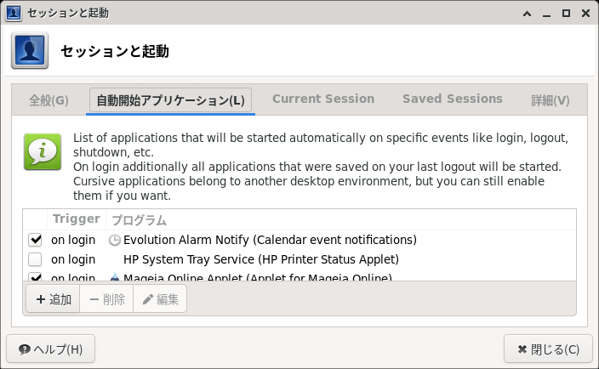Sort by the Trigger column header
This screenshot has width=599, height=369.
pos(77,219)
